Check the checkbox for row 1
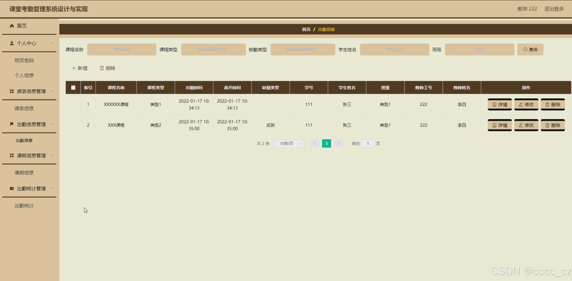Image resolution: width=572 pixels, height=281 pixels. coord(73,105)
